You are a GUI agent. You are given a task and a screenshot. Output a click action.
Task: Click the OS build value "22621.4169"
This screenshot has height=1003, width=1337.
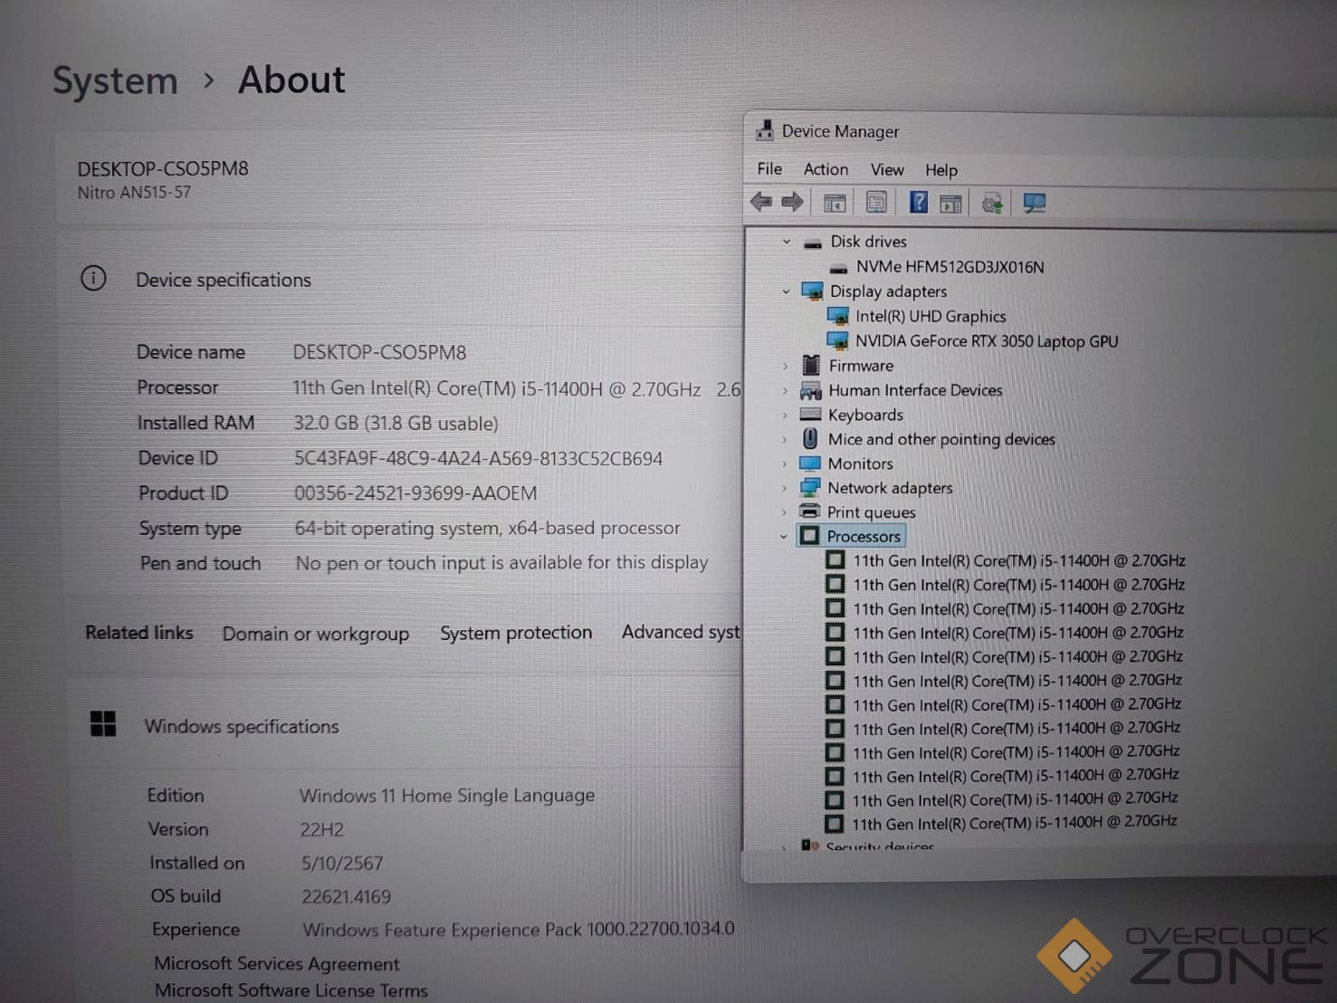click(x=347, y=896)
